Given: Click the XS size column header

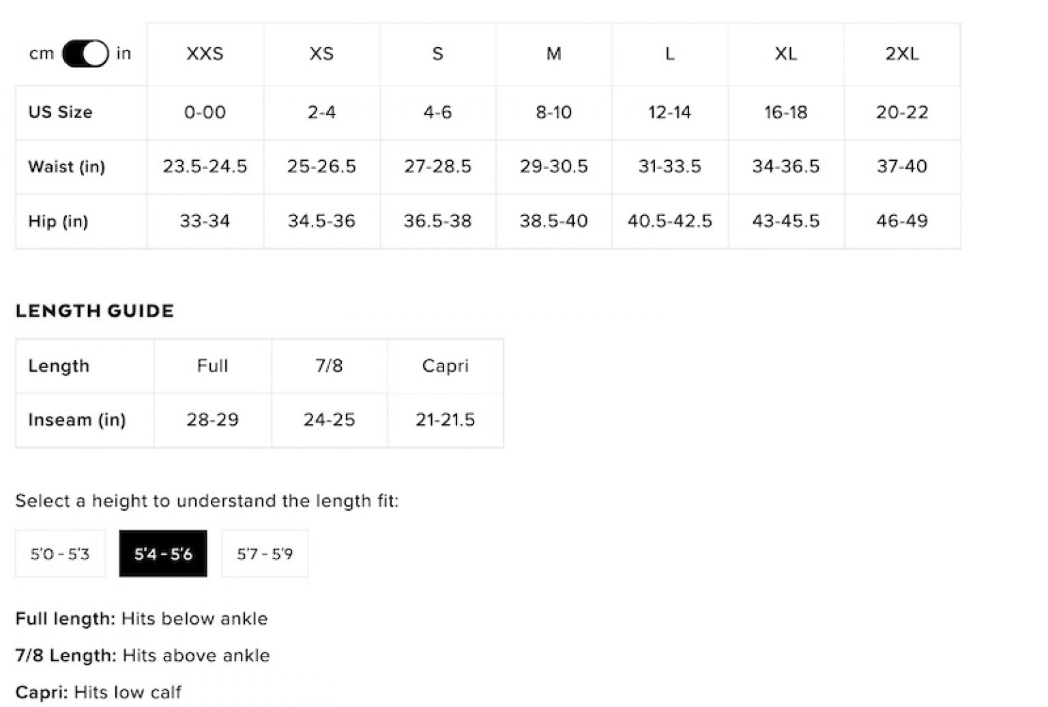Looking at the screenshot, I should coord(321,54).
